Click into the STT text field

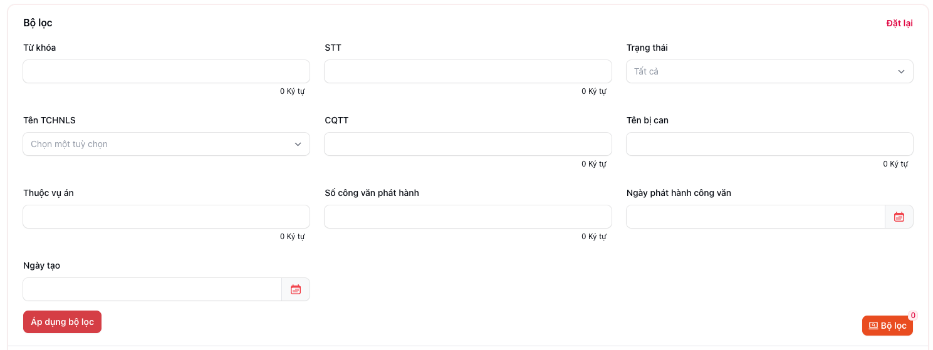point(467,71)
